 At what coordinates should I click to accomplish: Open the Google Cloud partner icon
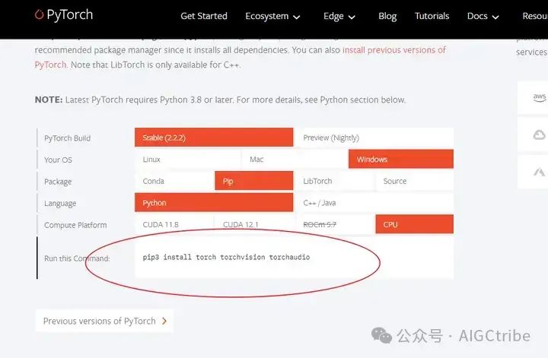(x=539, y=135)
